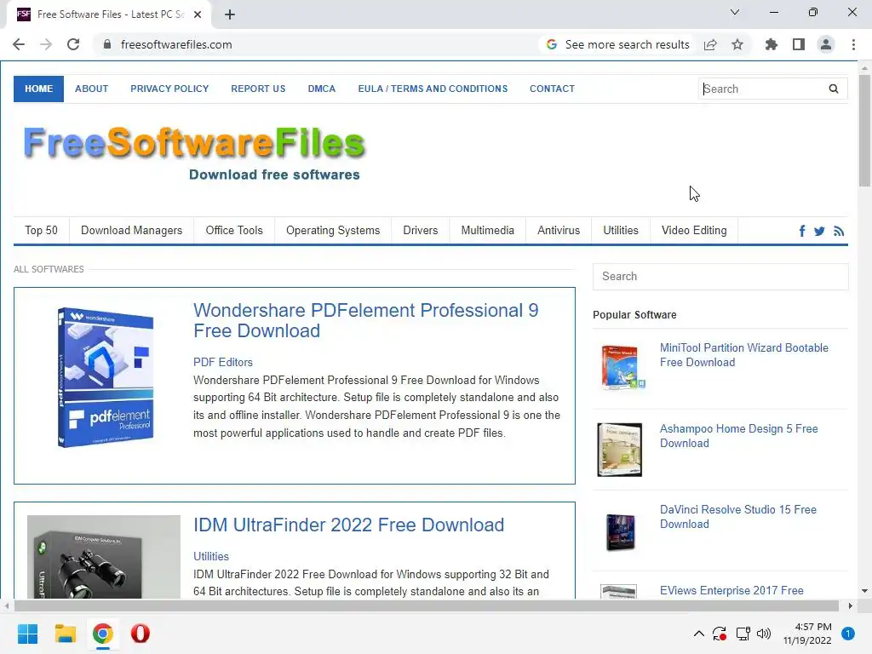Open the sync tray icon
The width and height of the screenshot is (872, 654).
720,634
